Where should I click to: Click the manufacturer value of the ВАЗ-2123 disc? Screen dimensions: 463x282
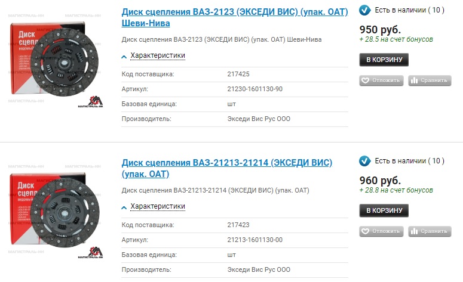pos(259,119)
